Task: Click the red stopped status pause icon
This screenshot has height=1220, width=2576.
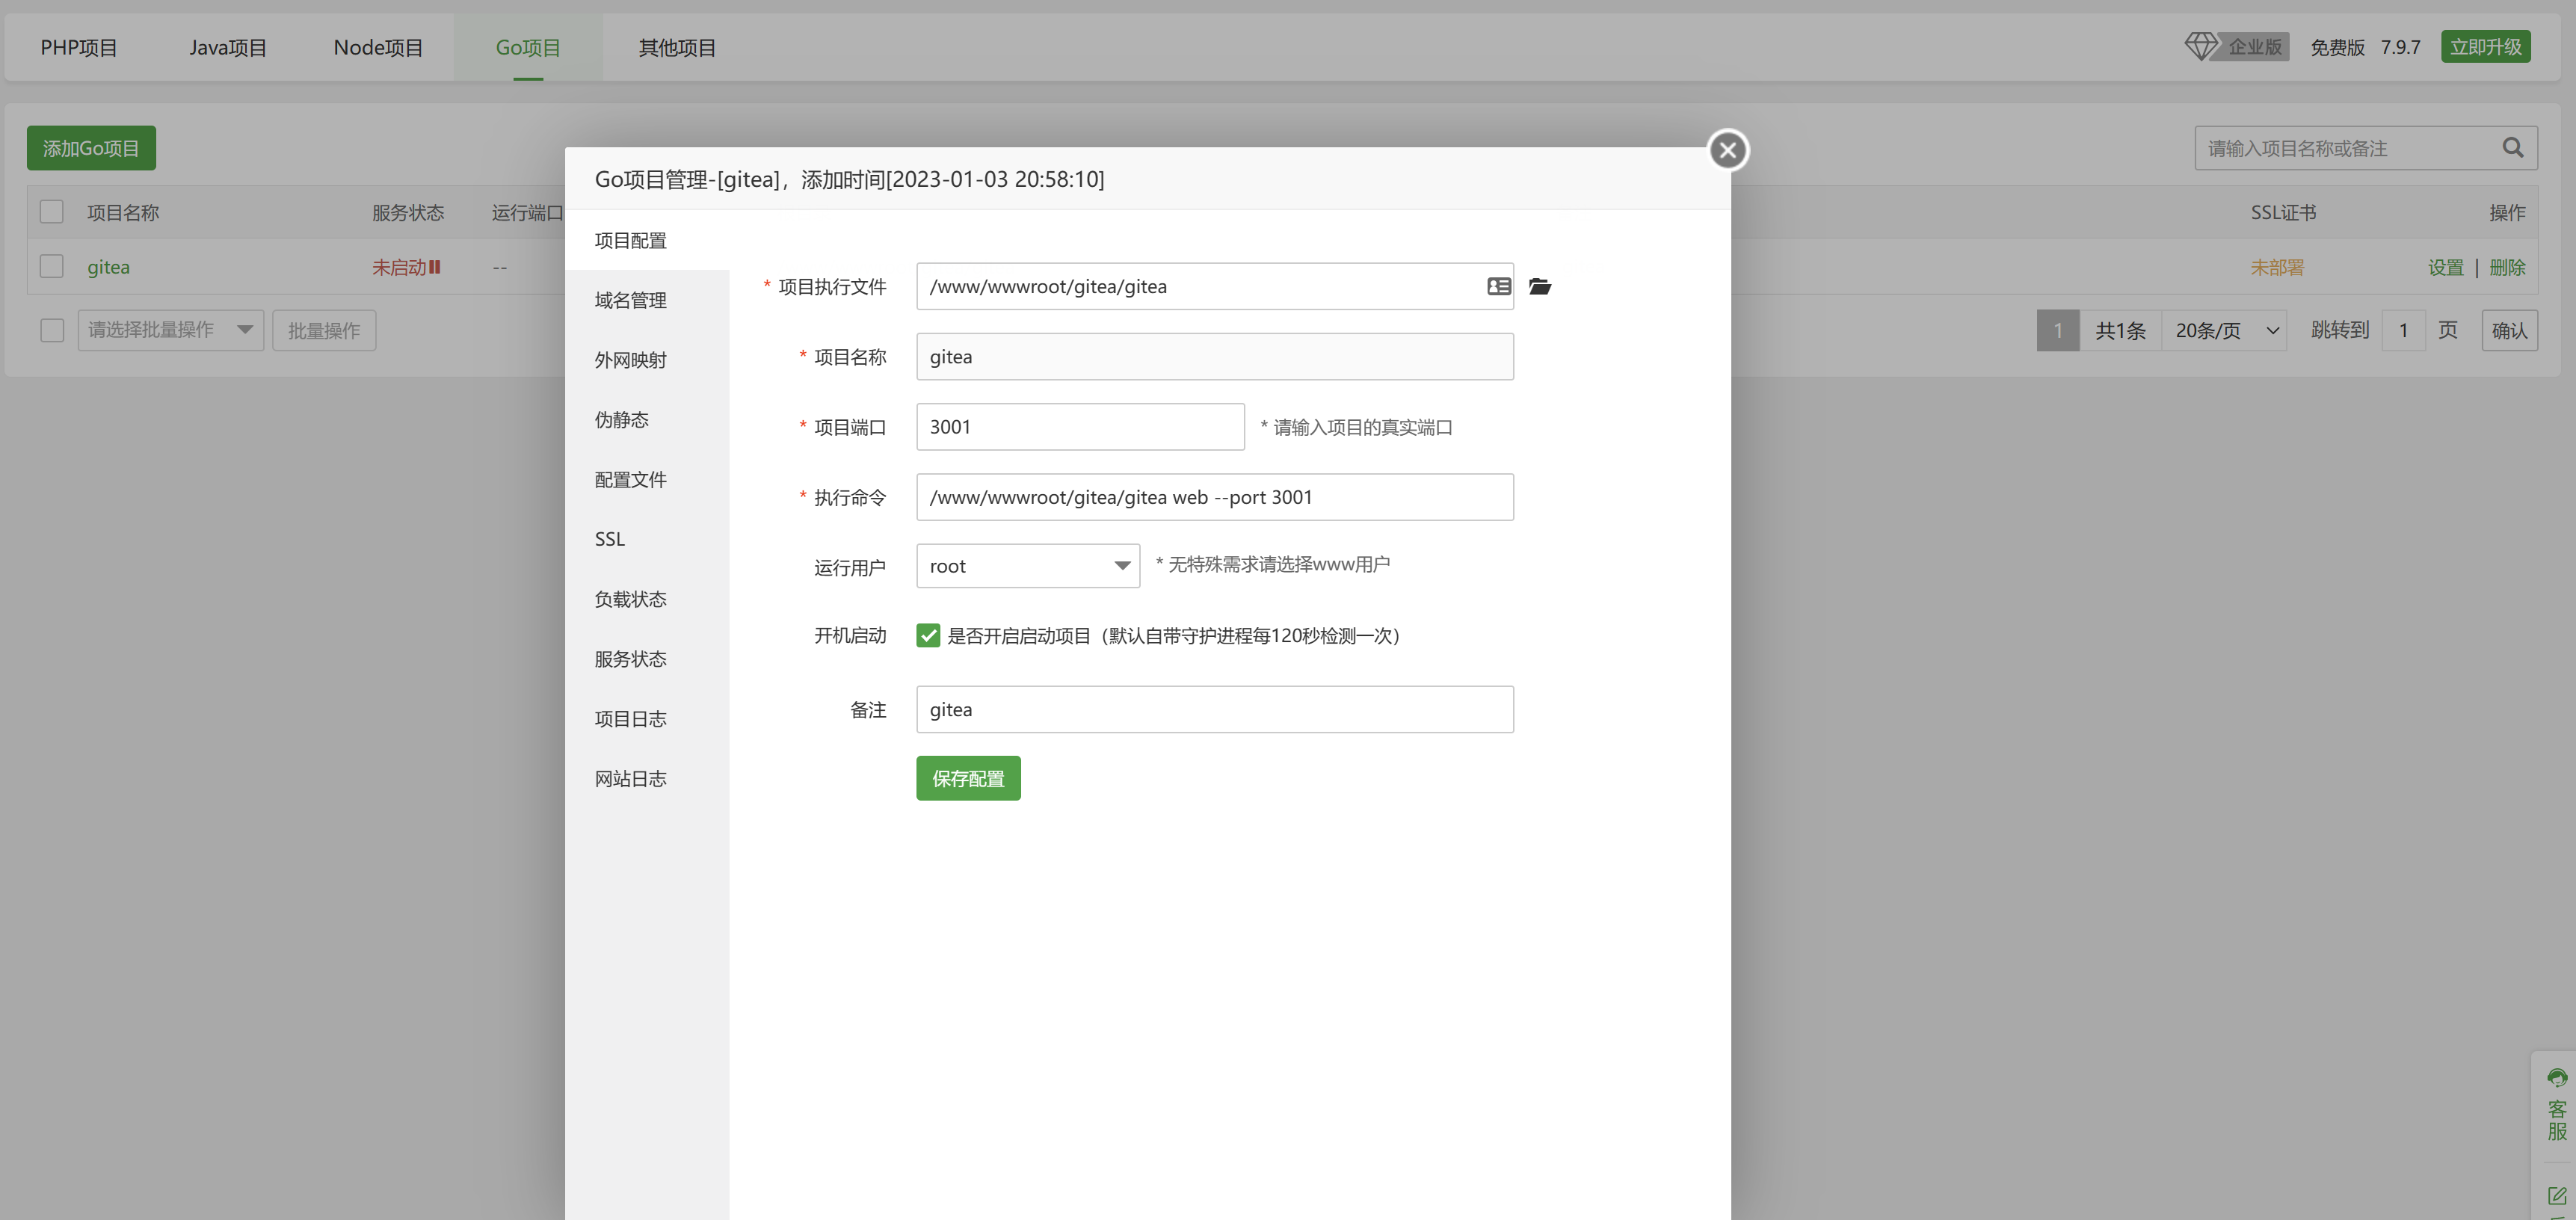Action: click(435, 267)
